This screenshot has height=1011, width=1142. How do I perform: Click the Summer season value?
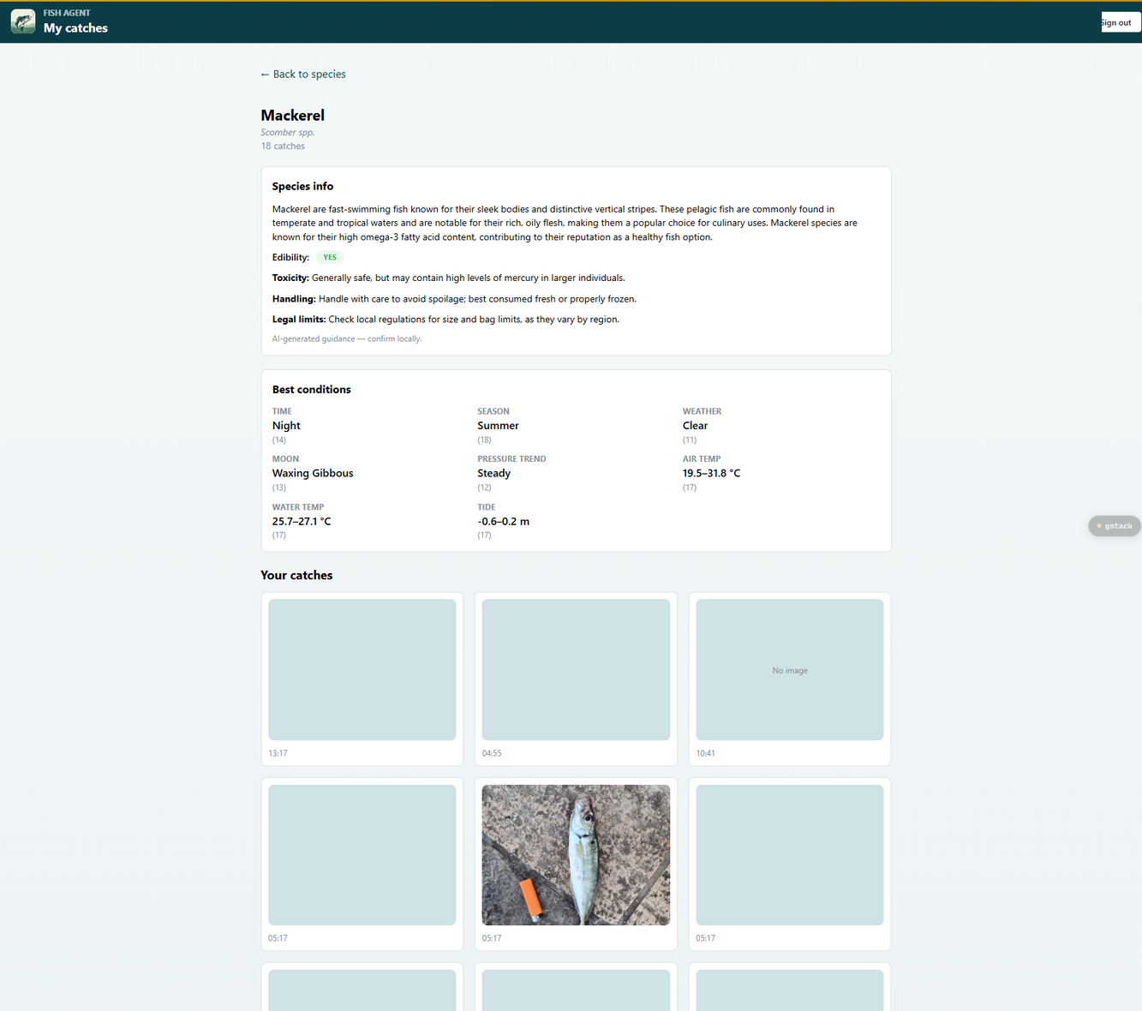tap(498, 426)
